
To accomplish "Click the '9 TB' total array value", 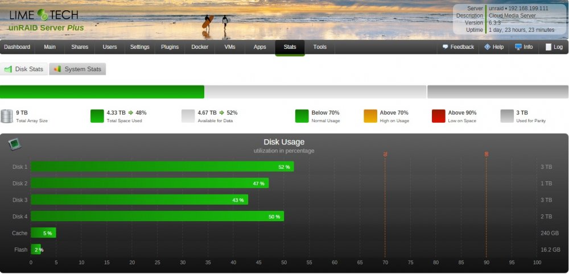I will click(x=22, y=113).
